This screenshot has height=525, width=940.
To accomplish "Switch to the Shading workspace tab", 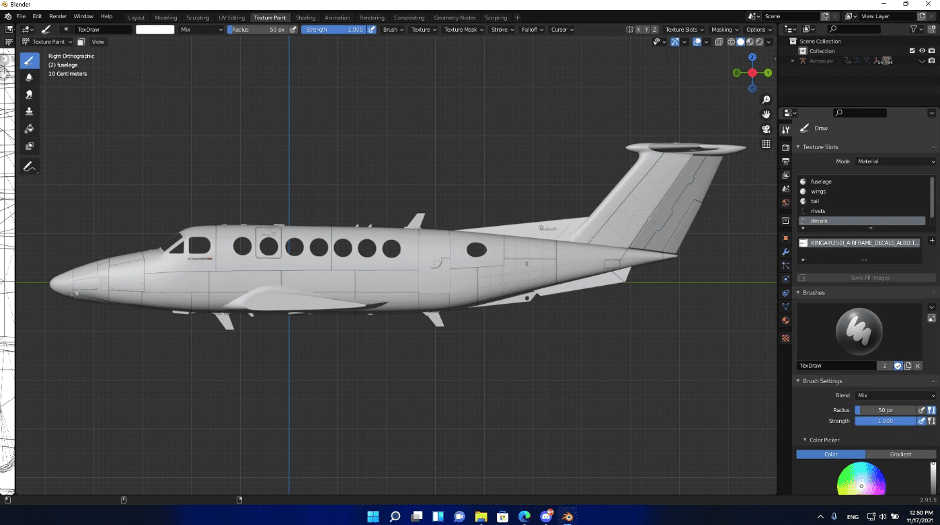I will [305, 17].
